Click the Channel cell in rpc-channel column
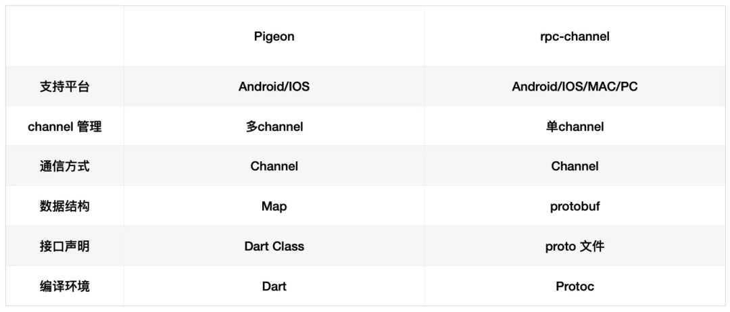The height and width of the screenshot is (312, 730). [x=575, y=166]
